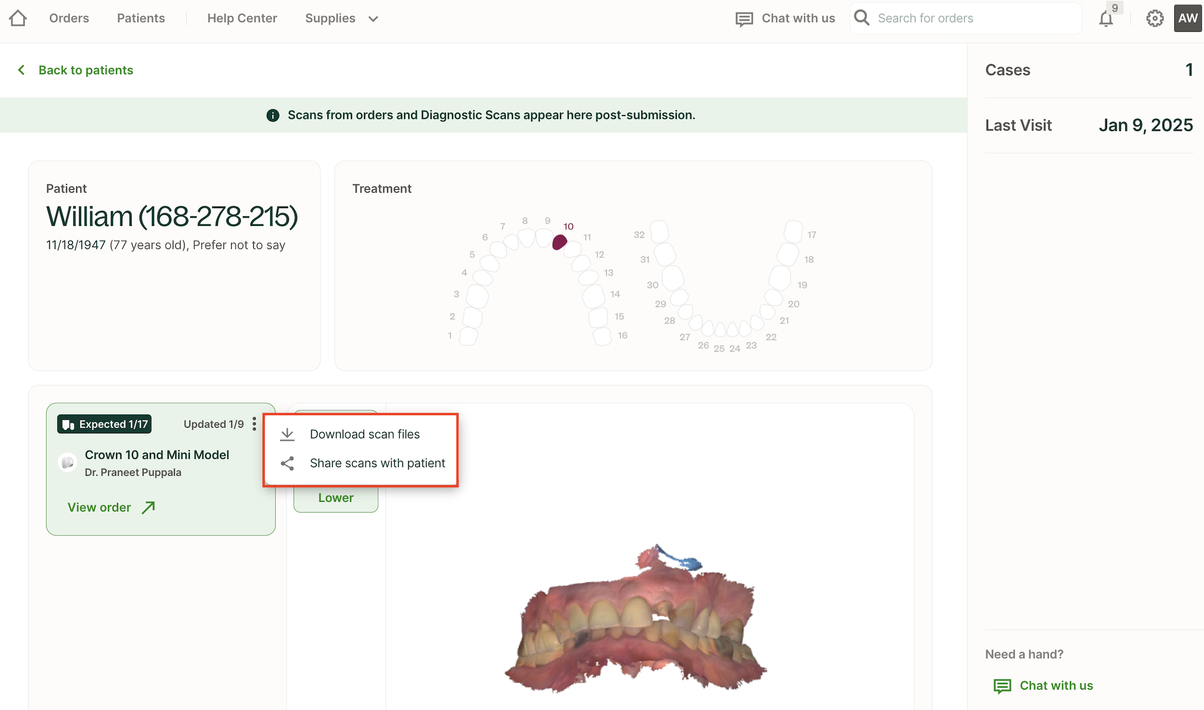Select highlighted tooth 10 on chart

pyautogui.click(x=560, y=242)
